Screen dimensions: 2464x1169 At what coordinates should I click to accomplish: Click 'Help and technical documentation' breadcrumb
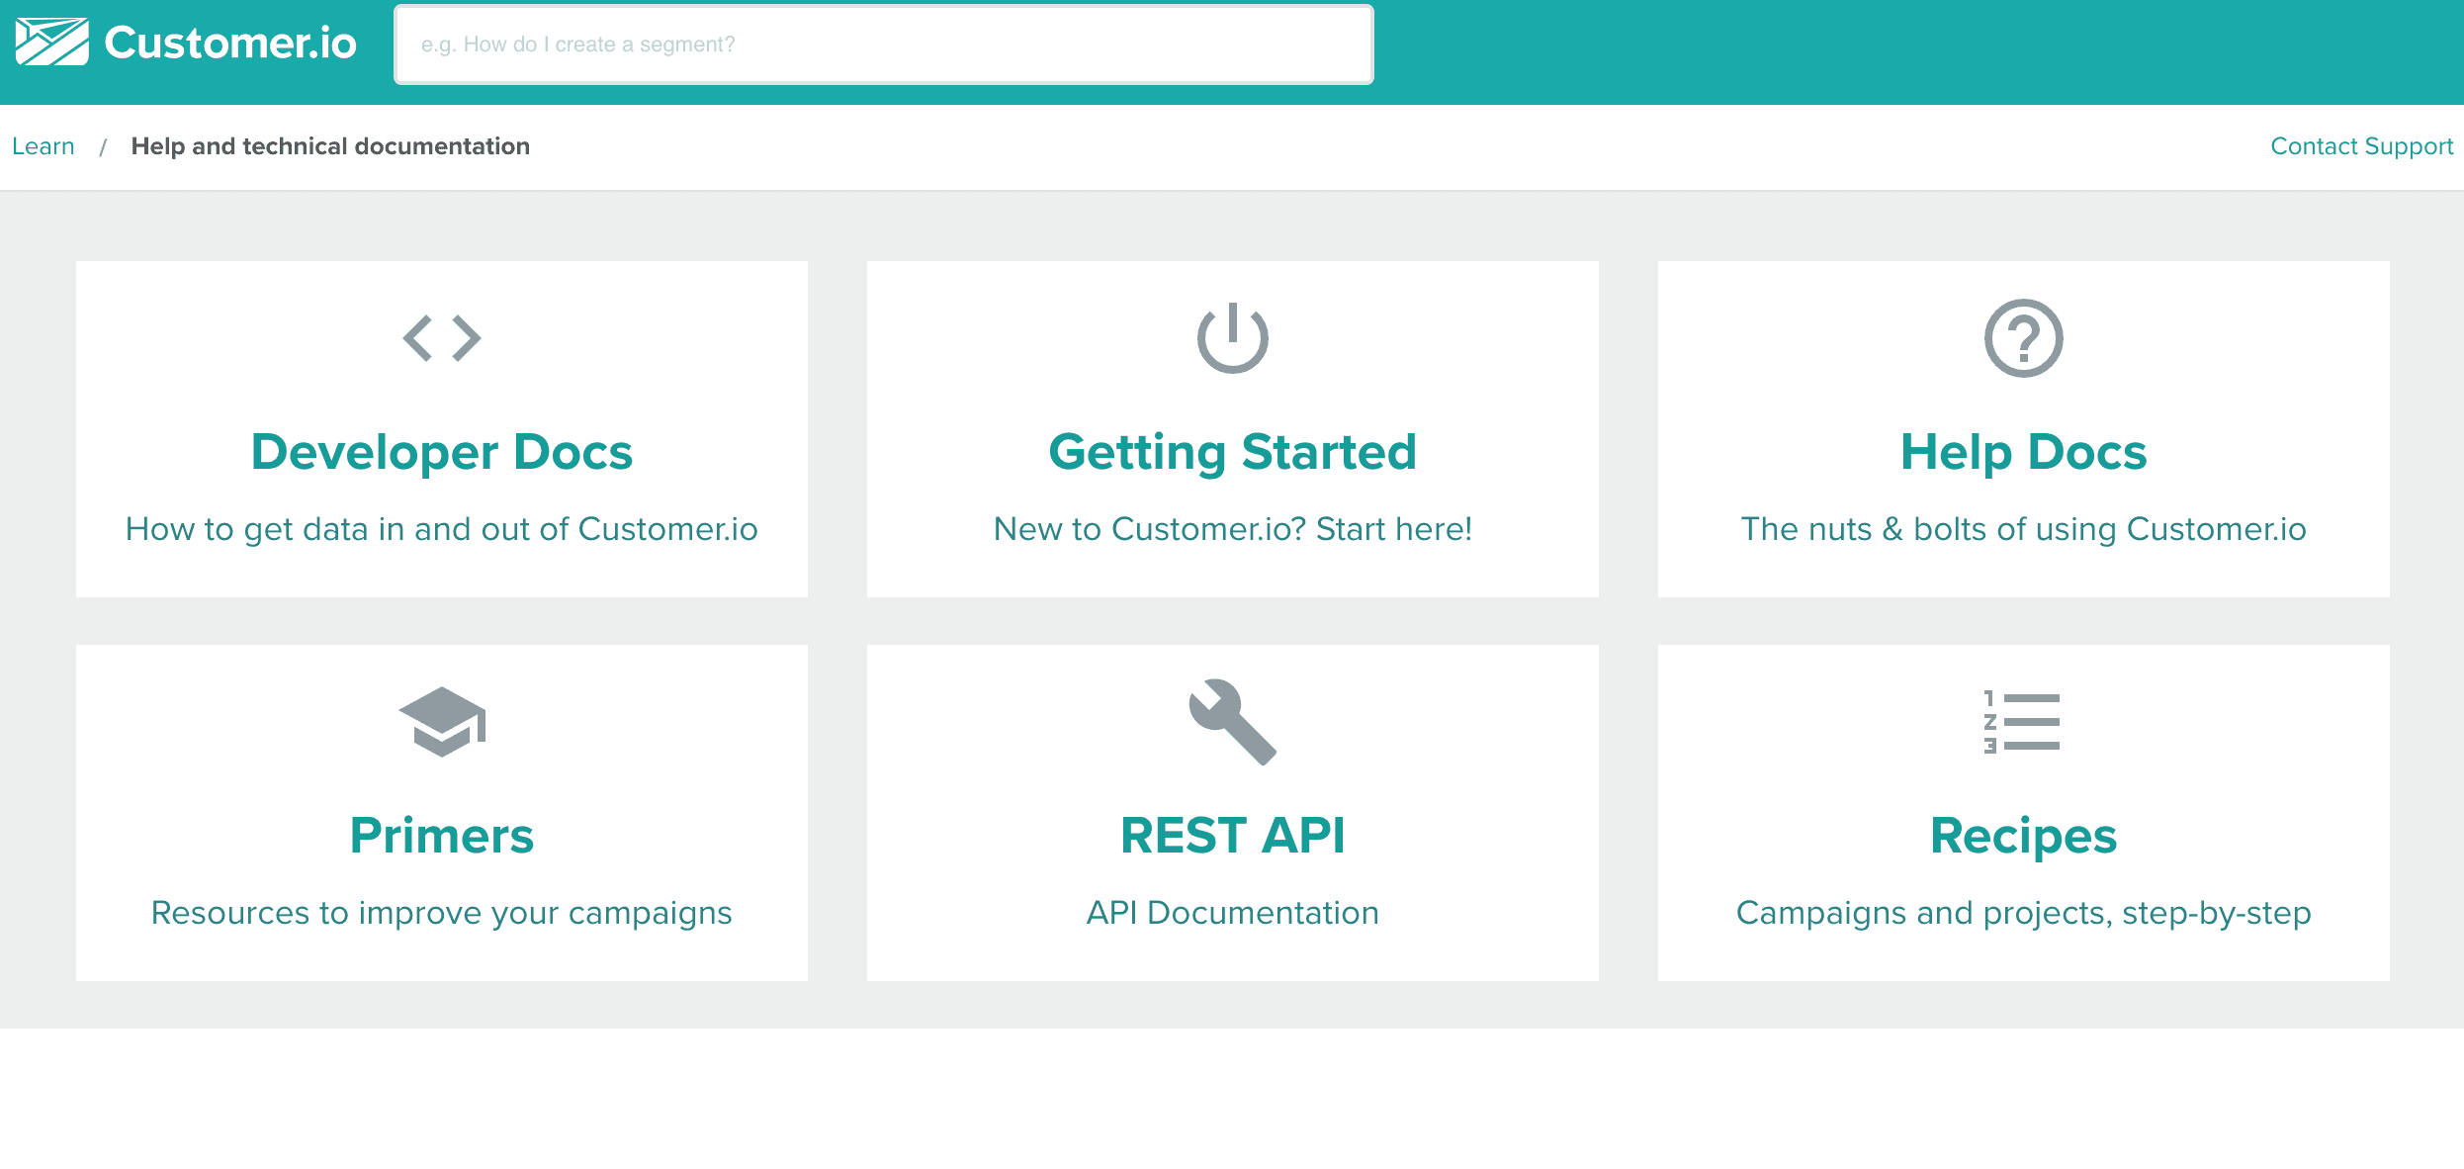[x=330, y=146]
